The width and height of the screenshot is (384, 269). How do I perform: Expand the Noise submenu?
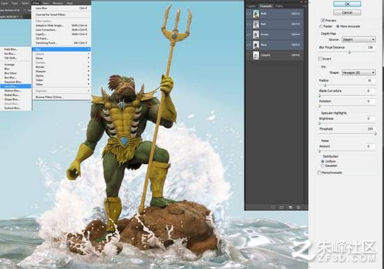pyautogui.click(x=61, y=58)
